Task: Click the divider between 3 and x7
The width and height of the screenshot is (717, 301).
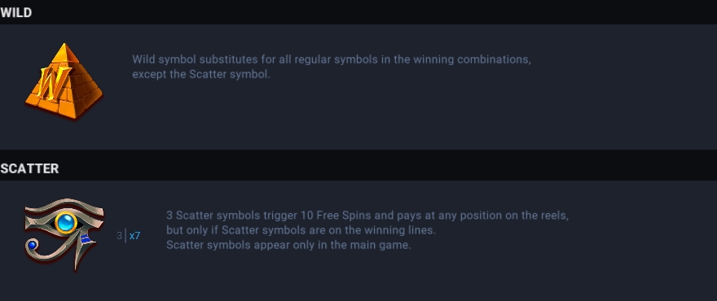Action: tap(125, 236)
